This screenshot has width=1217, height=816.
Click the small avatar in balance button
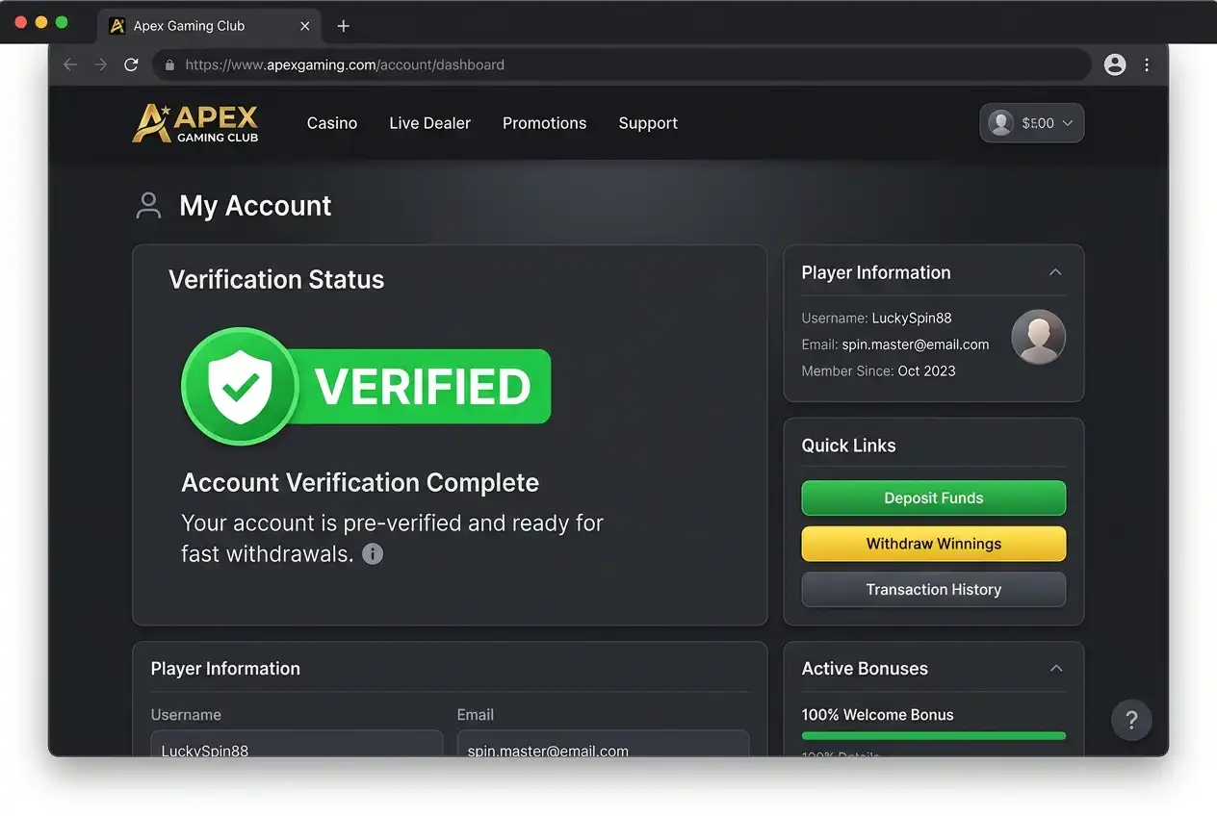pyautogui.click(x=1001, y=123)
